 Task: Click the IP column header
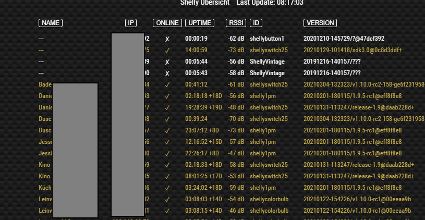pyautogui.click(x=131, y=23)
